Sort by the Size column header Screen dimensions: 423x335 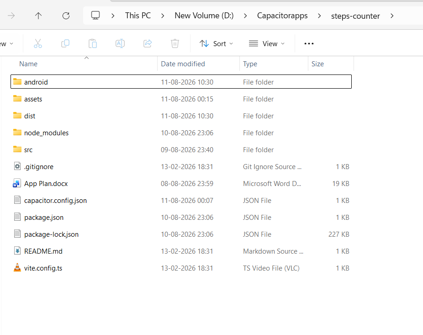[317, 64]
